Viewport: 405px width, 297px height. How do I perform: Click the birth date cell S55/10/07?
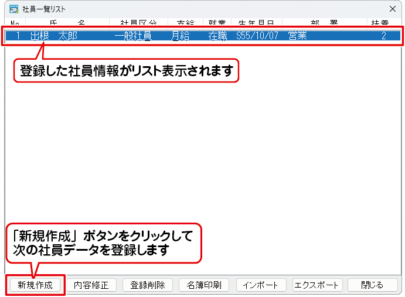coord(257,36)
